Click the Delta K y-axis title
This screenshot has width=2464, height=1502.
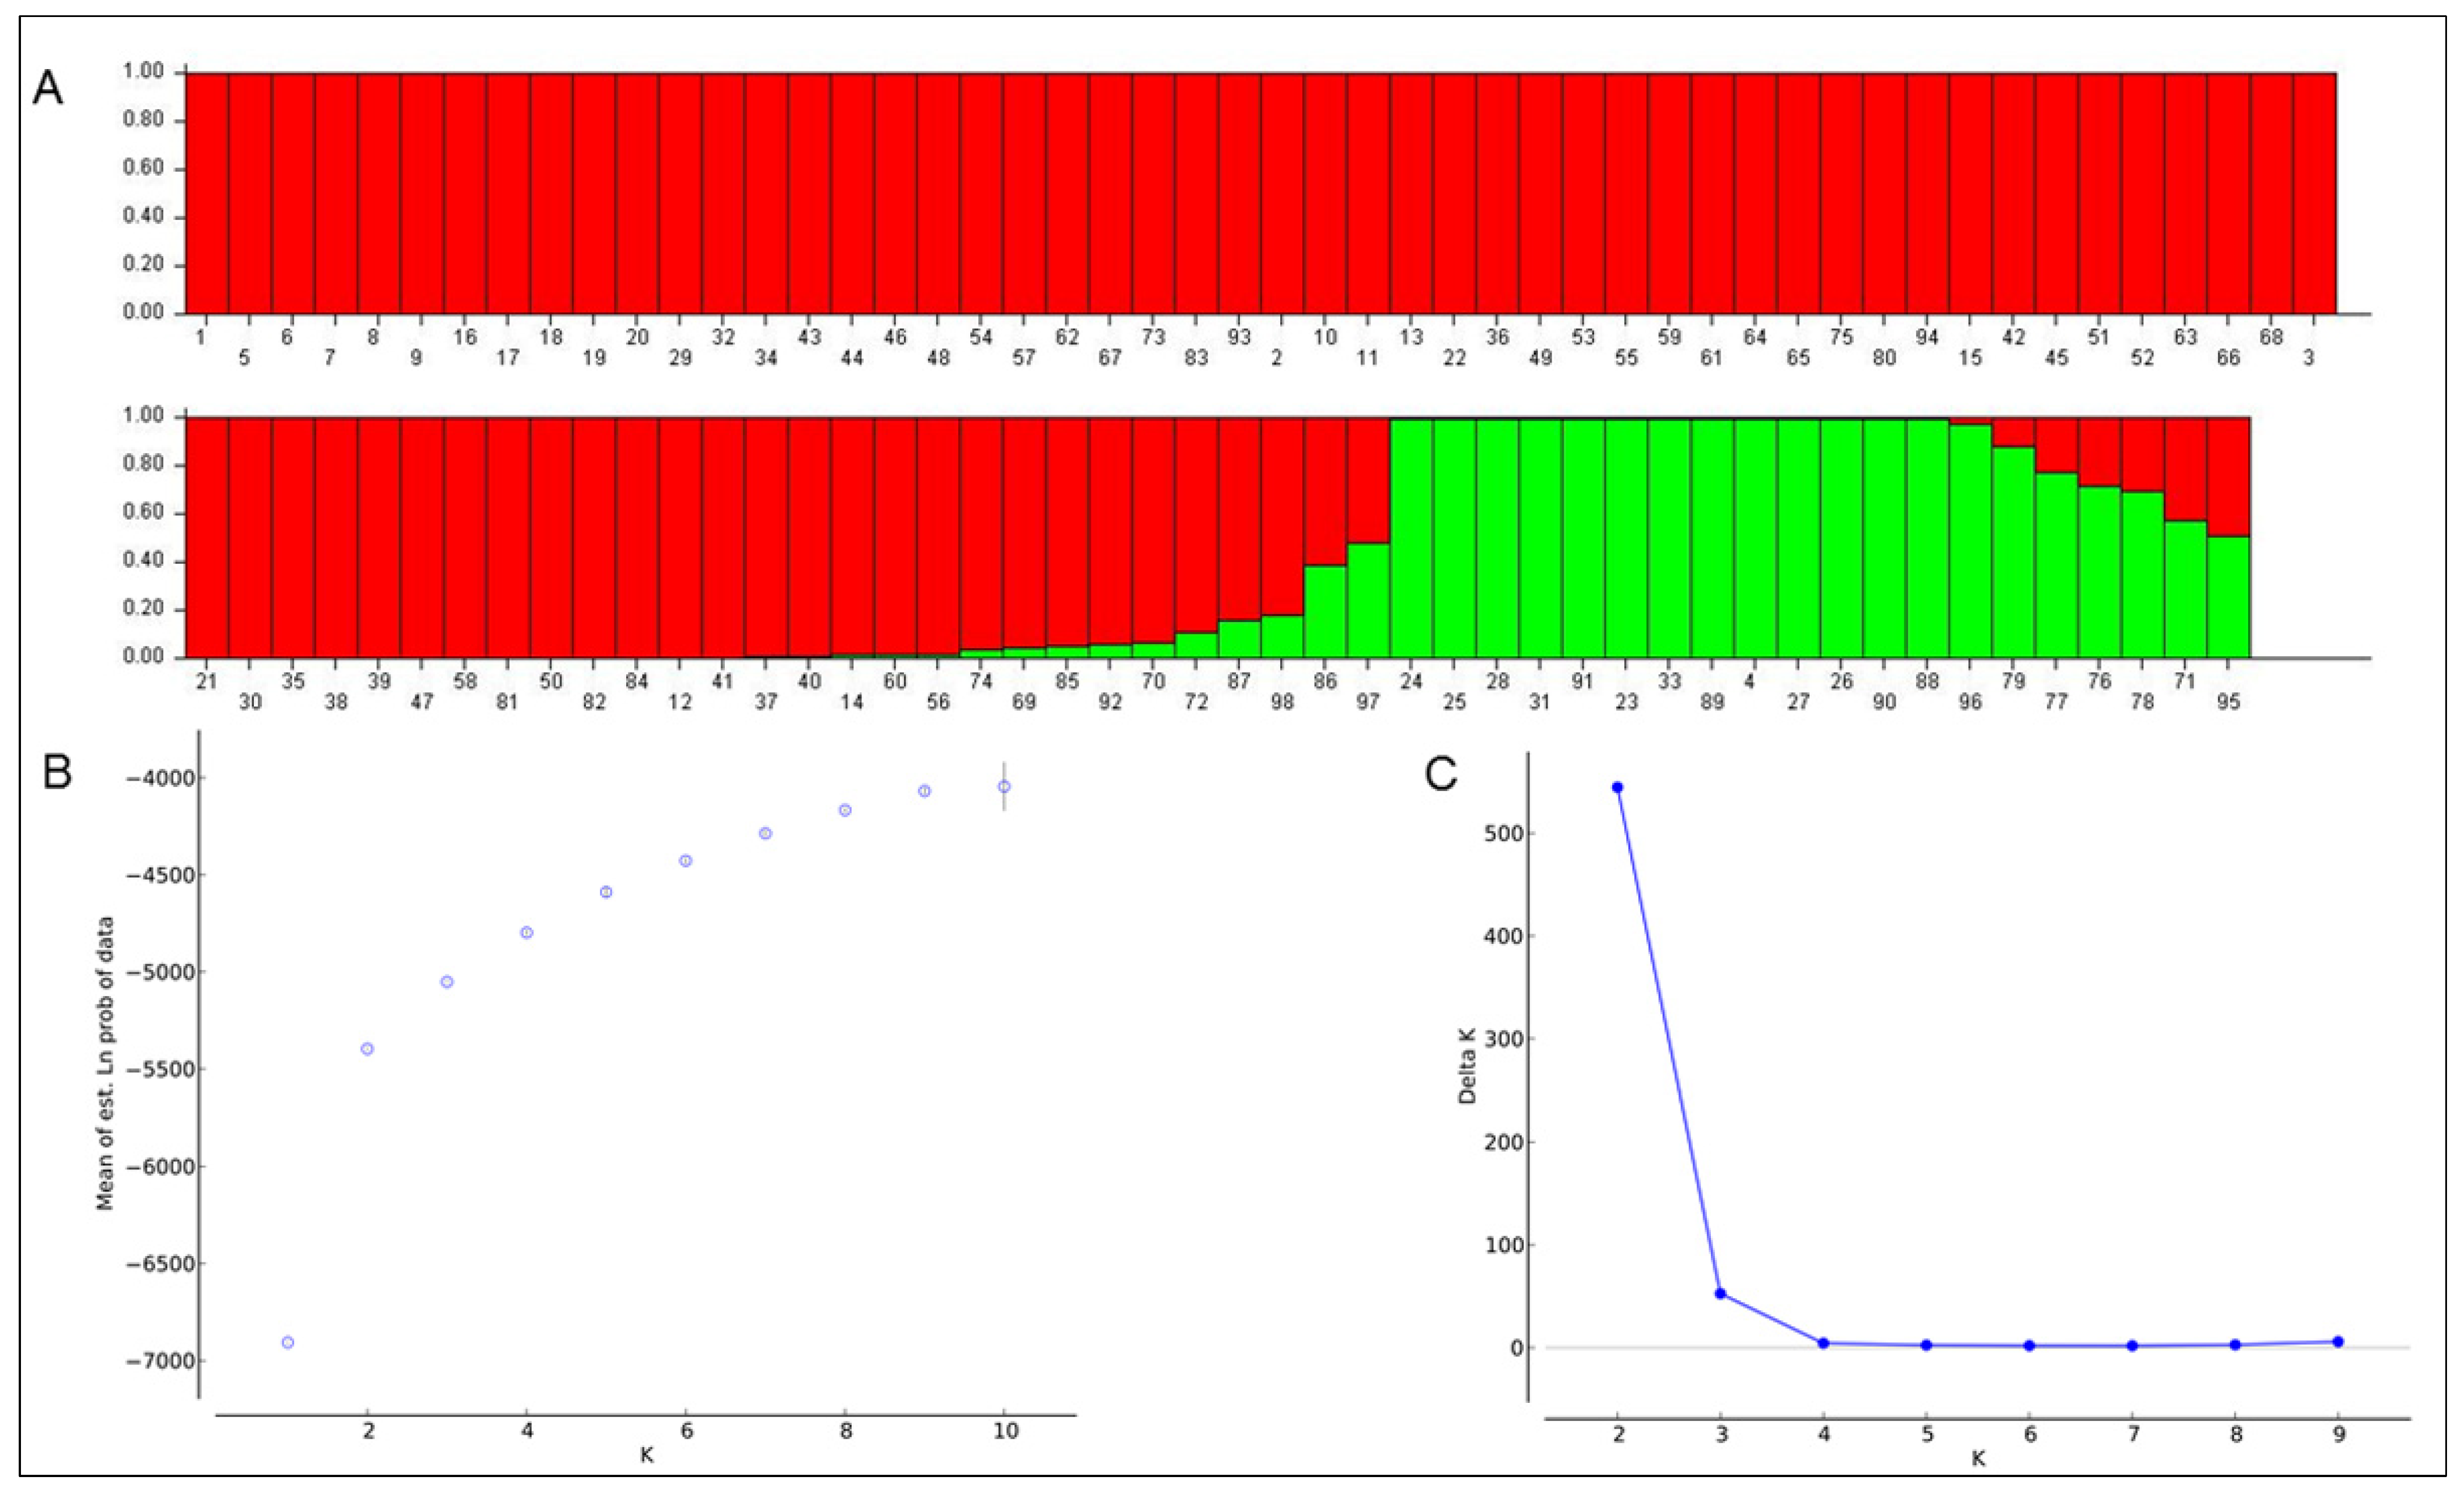(1467, 1066)
